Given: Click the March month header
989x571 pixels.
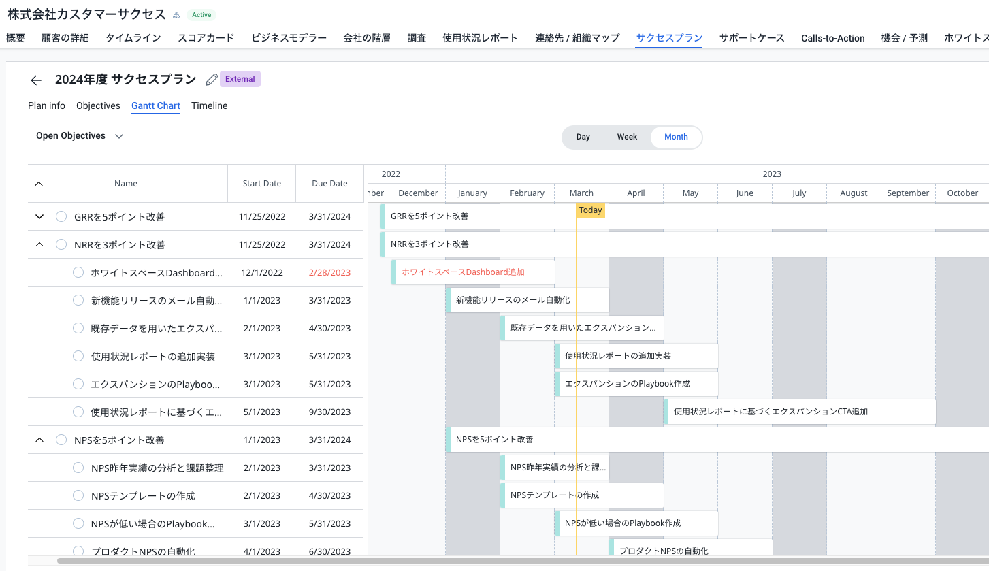Looking at the screenshot, I should (581, 193).
